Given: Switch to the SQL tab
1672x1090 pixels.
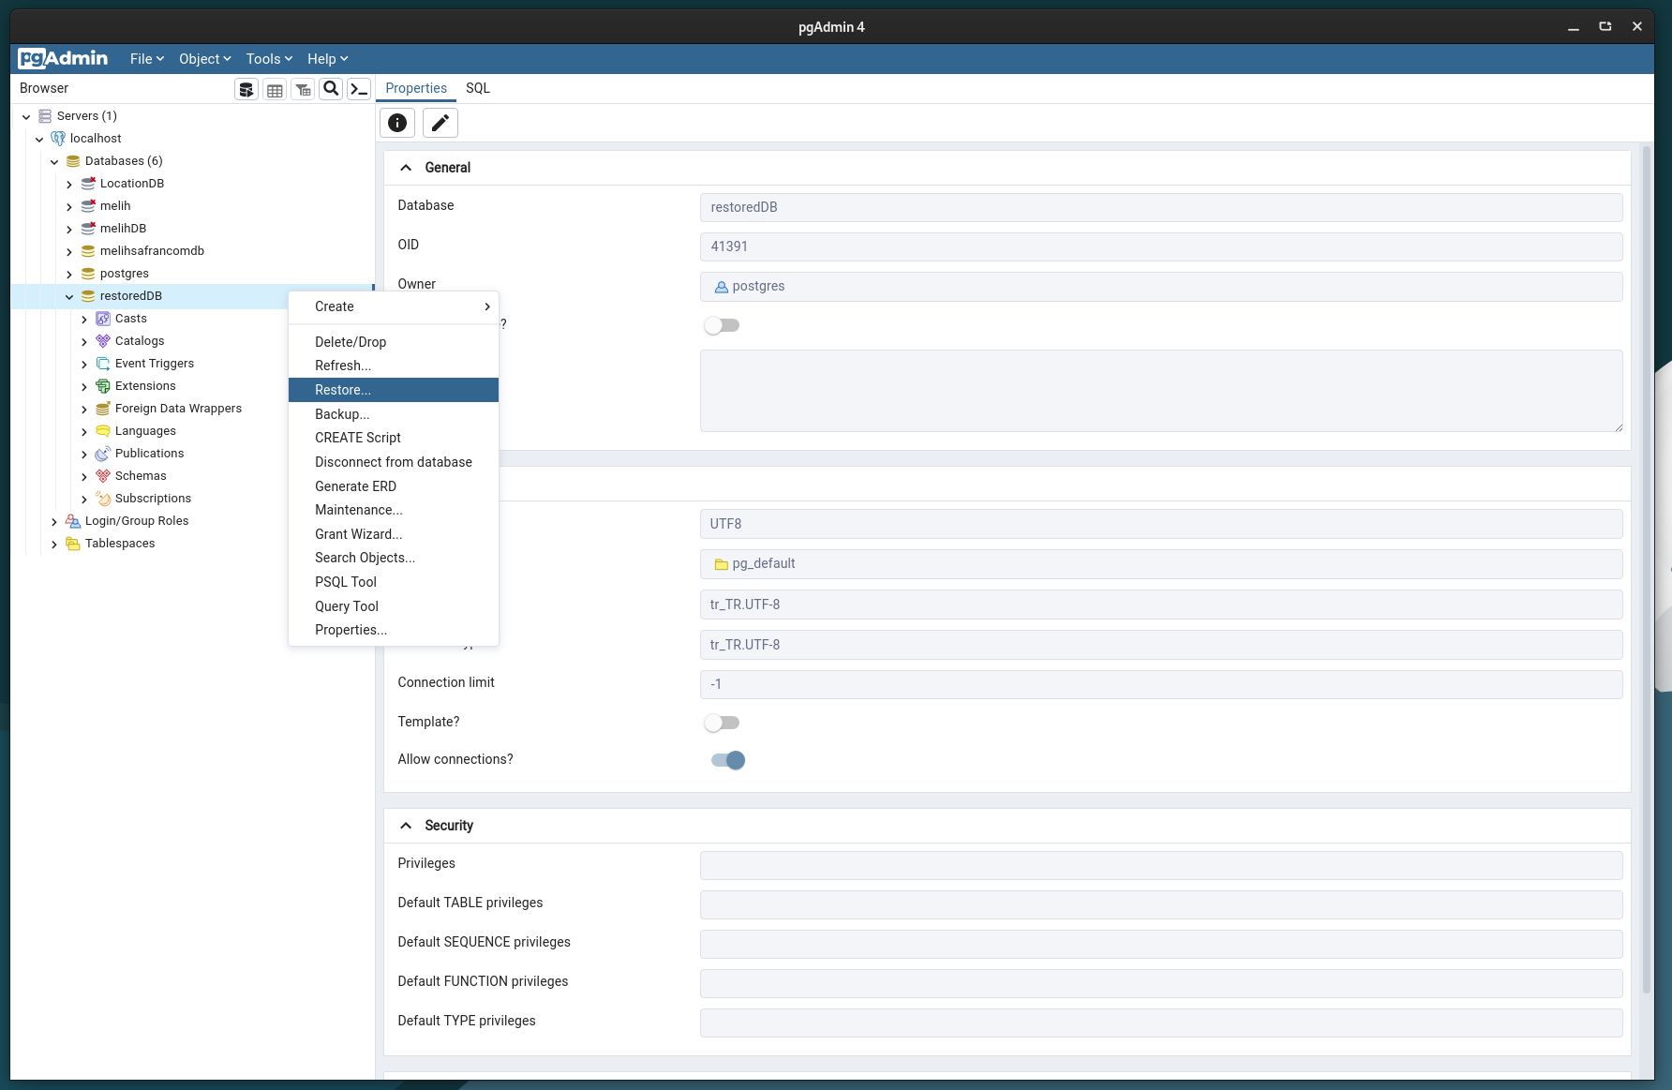Looking at the screenshot, I should pos(478,88).
